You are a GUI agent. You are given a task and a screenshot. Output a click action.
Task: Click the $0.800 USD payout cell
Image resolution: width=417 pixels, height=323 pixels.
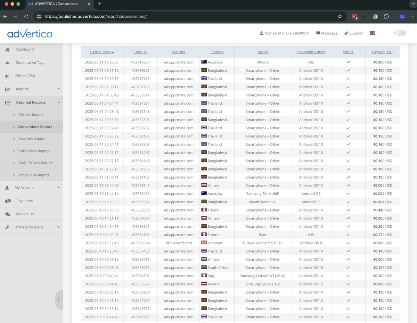(x=383, y=62)
